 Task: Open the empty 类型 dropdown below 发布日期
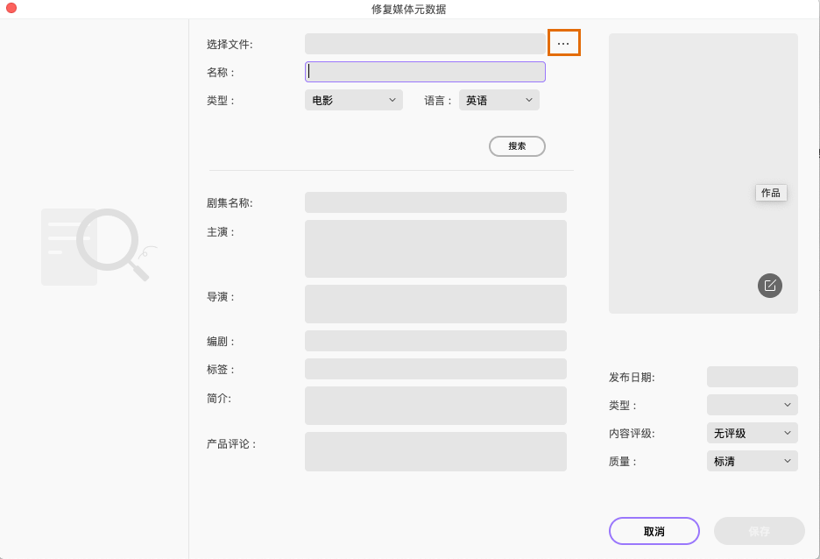752,405
